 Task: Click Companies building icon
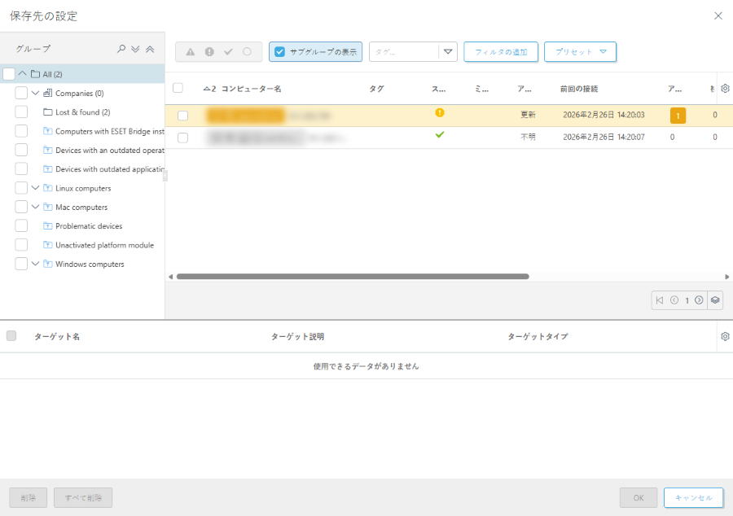[x=48, y=93]
